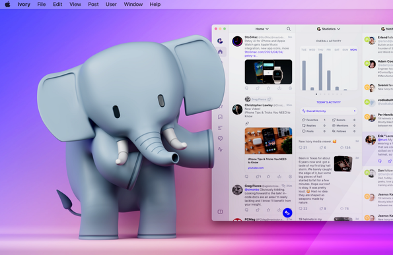Select the Home icon in sidebar
This screenshot has height=255, width=393.
tap(221, 52)
